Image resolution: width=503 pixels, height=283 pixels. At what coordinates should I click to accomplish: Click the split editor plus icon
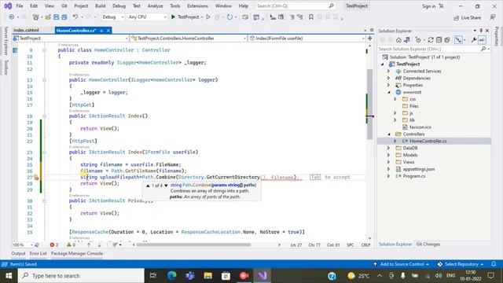click(x=370, y=39)
